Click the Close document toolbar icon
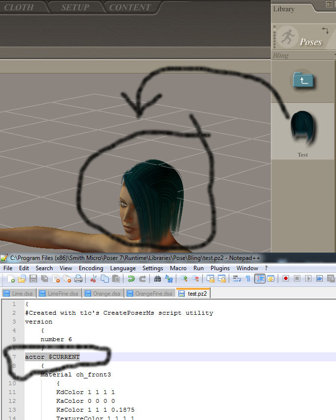The image size is (336, 420). [56, 279]
